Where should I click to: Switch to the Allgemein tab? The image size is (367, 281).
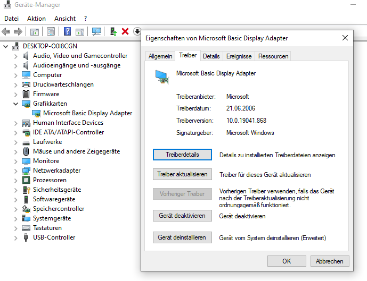pos(160,56)
